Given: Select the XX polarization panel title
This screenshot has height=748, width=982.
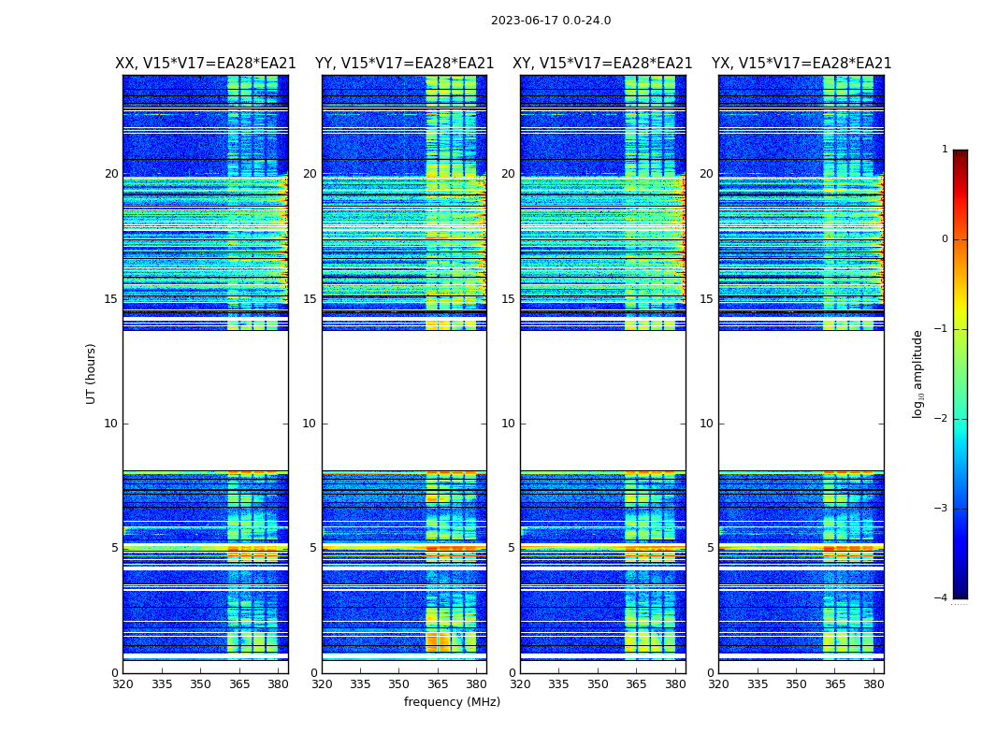Looking at the screenshot, I should 205,64.
